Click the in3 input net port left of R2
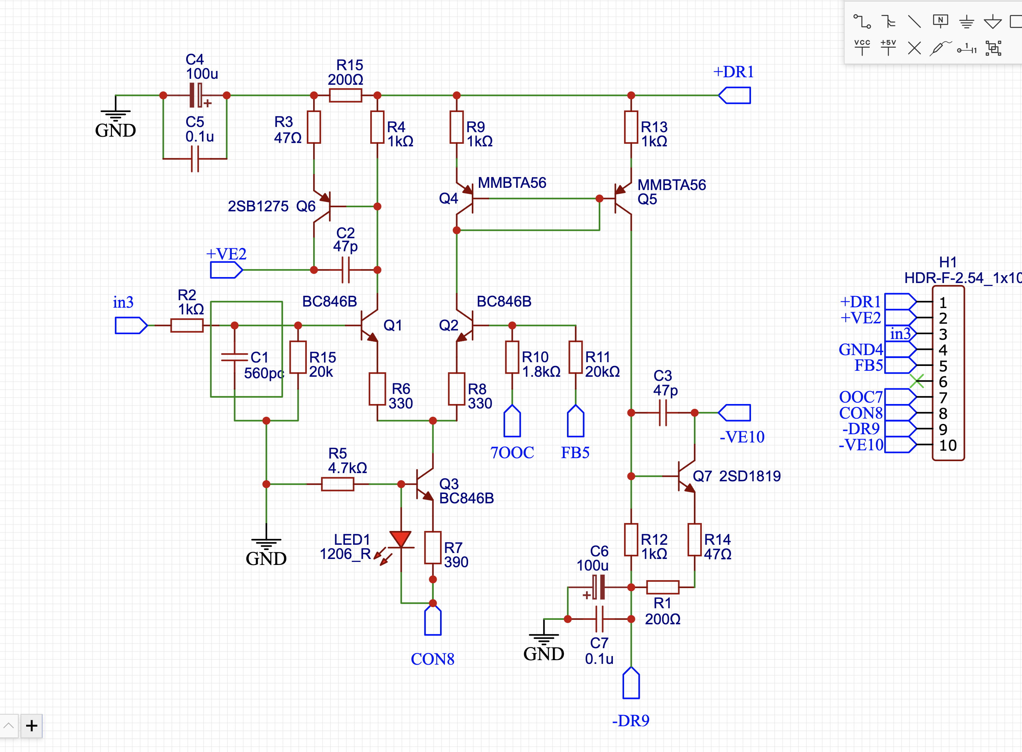This screenshot has width=1022, height=752. click(x=131, y=326)
